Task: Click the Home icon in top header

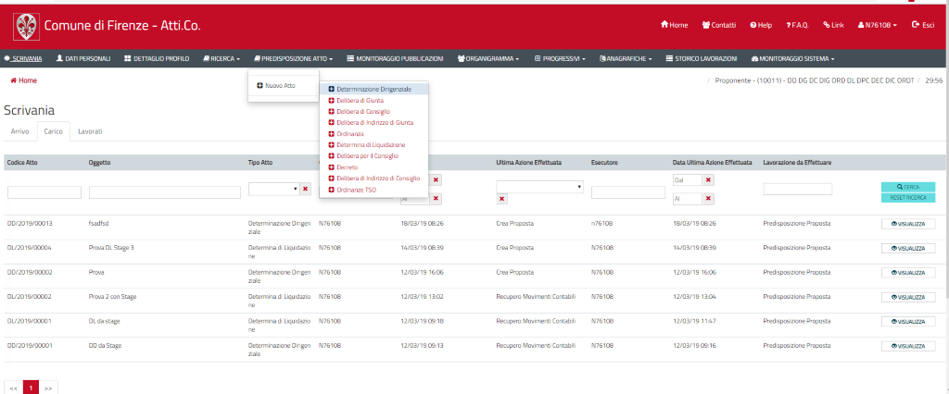Action: tap(664, 25)
